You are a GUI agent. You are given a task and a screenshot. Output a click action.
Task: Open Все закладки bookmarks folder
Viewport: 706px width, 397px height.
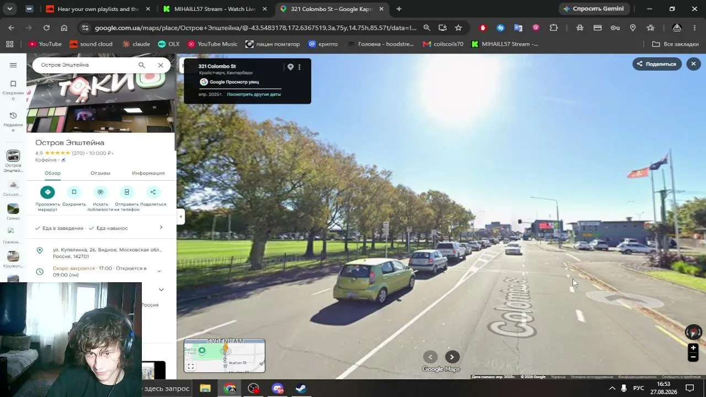tap(675, 44)
